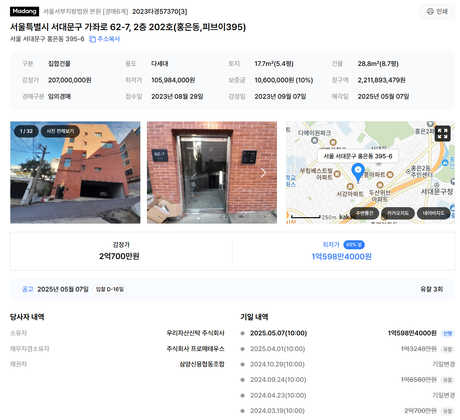Viewport: 460px width, 420px height.
Task: Click appraisal value 2억700만원
Action: 119,256
